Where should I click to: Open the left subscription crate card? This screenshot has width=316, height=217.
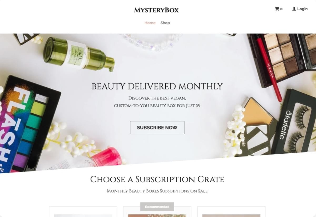(x=83, y=212)
